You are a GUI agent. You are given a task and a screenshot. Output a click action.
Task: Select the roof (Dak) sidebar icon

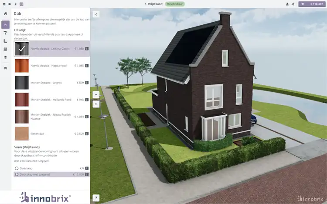pyautogui.click(x=5, y=25)
